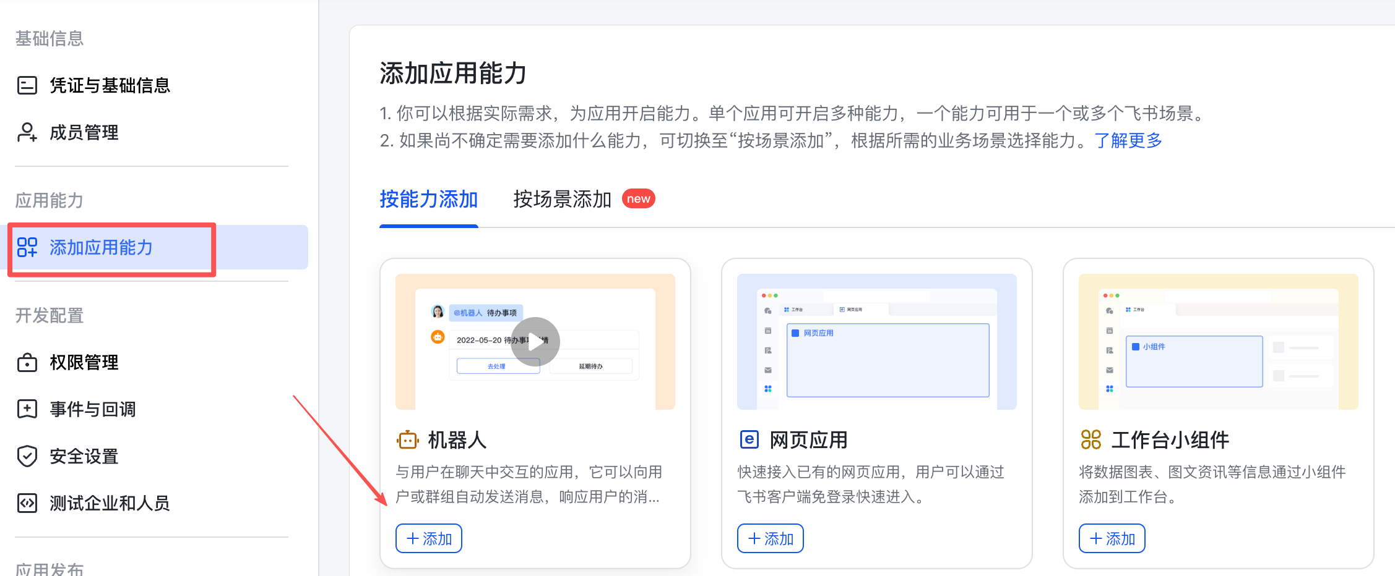Viewport: 1395px width, 576px height.
Task: Click the add app capability grid icon
Action: 27,247
